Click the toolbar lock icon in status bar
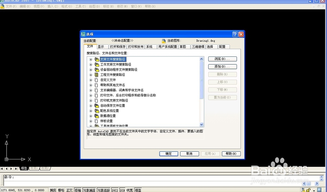Screen dimensions: 327x192 pos(308,190)
